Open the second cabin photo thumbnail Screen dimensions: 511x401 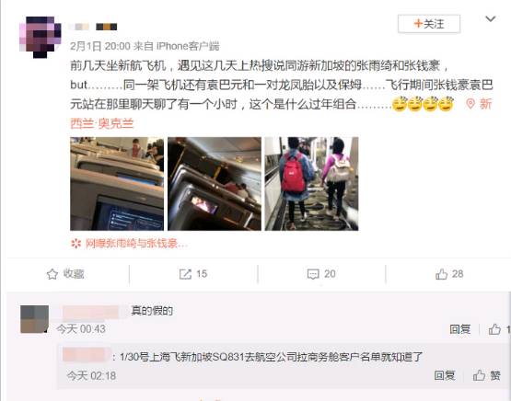click(x=215, y=184)
